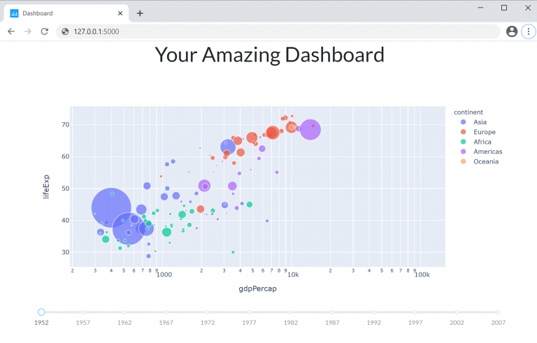
Task: Click the address bar showing 127.0.0.1:5000
Action: point(278,31)
